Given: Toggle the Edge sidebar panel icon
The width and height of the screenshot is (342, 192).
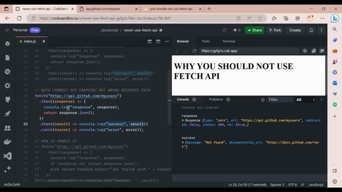Looking at the screenshot, I should (335, 171).
